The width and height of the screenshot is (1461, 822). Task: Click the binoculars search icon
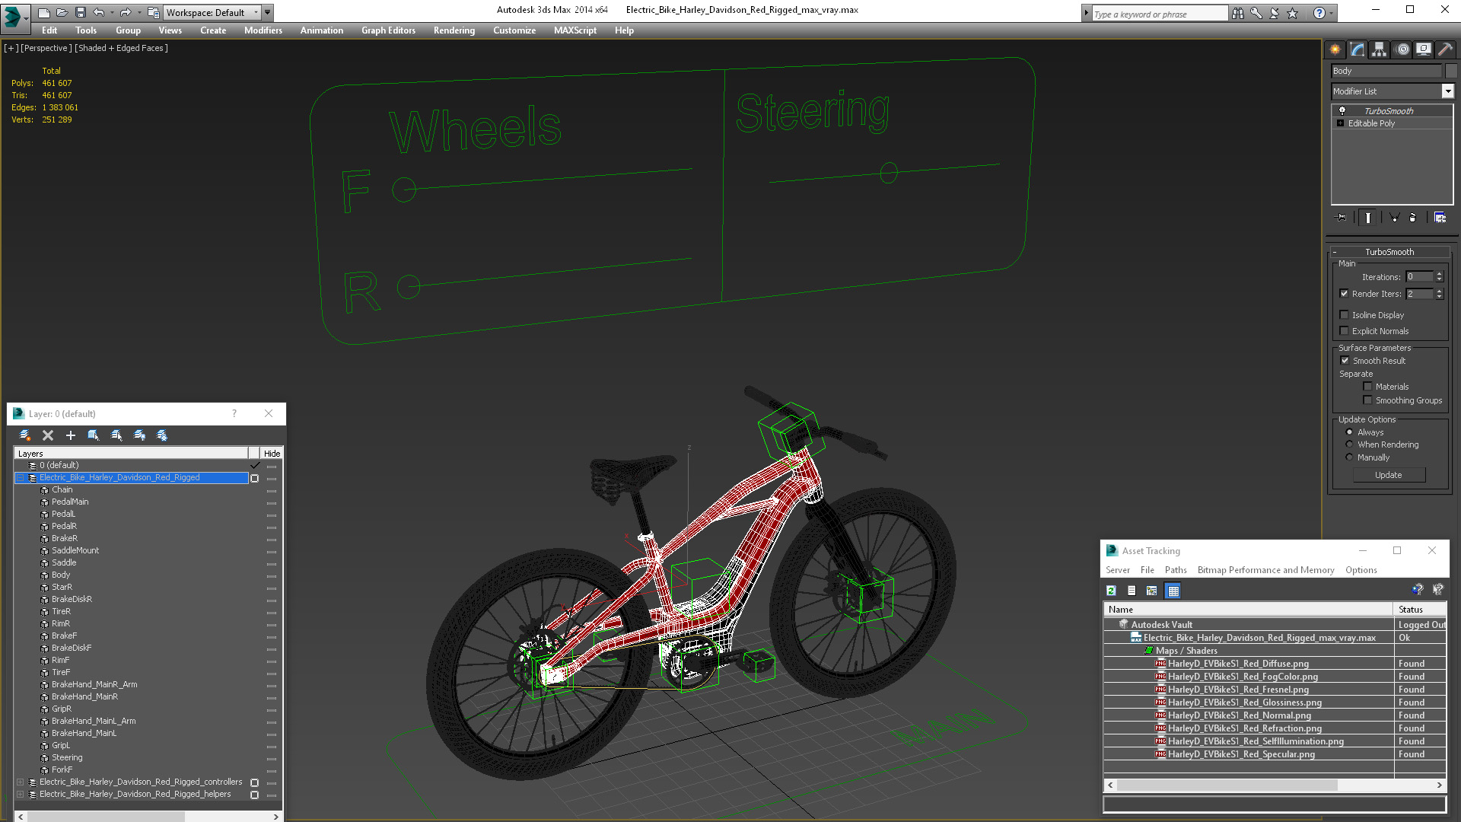[x=1238, y=13]
